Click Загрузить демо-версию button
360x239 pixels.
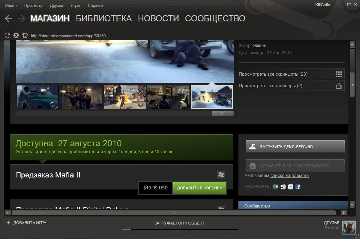tap(295, 147)
